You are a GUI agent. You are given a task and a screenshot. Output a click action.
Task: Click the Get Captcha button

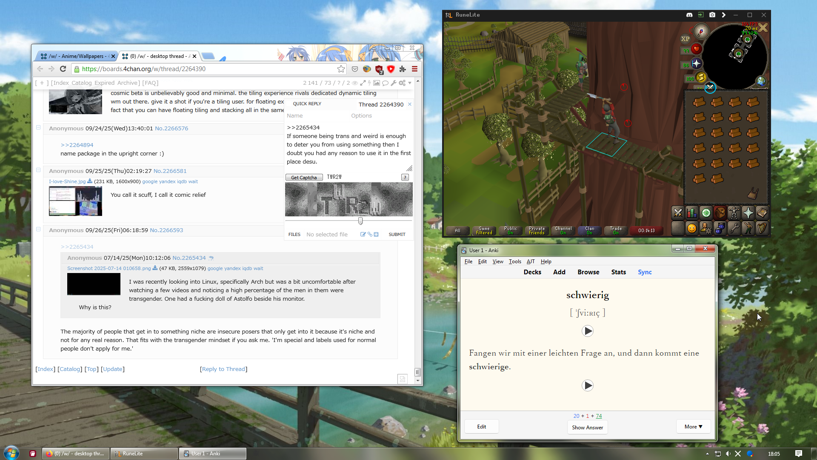coord(304,178)
